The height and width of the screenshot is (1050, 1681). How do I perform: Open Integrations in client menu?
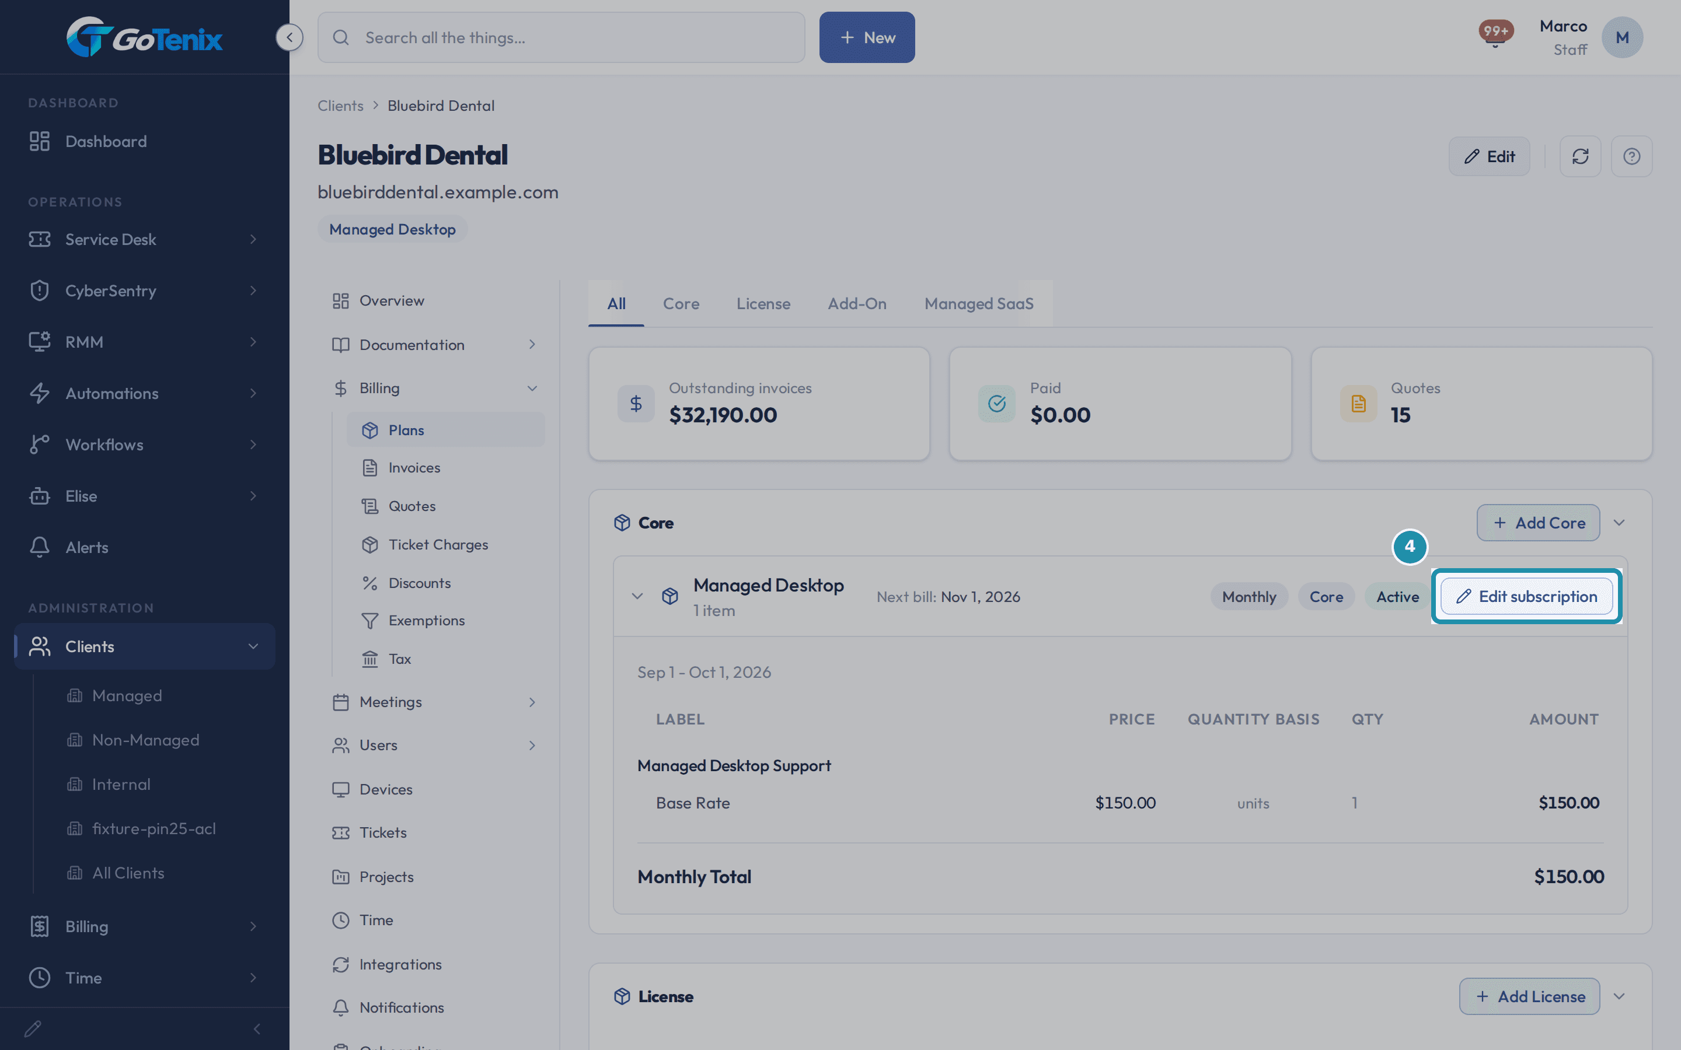(436, 964)
